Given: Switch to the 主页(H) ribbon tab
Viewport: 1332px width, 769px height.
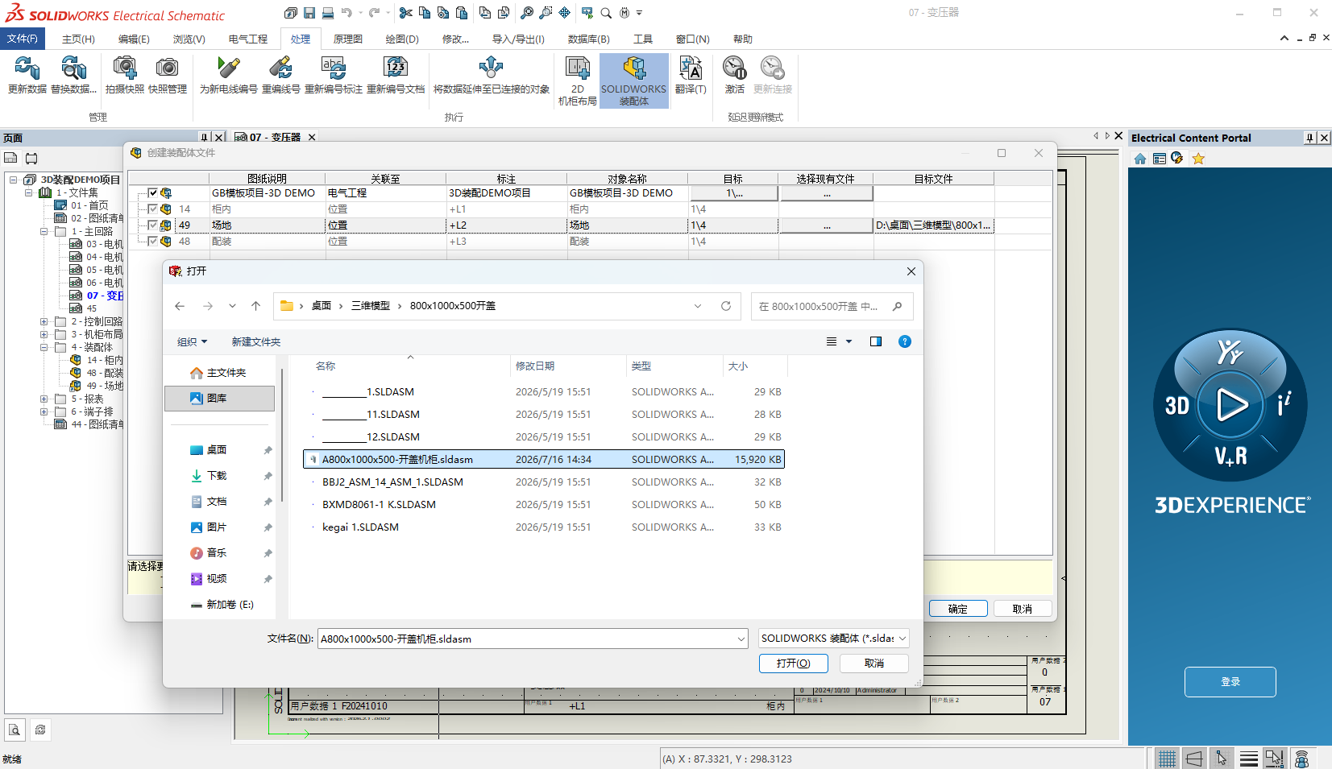Looking at the screenshot, I should pos(78,39).
